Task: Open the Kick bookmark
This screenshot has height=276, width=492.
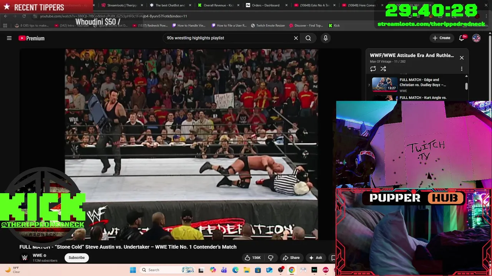Action: click(334, 26)
